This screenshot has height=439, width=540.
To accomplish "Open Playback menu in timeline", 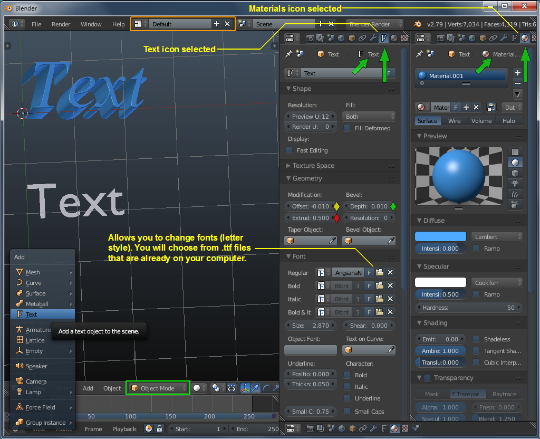I will point(124,429).
